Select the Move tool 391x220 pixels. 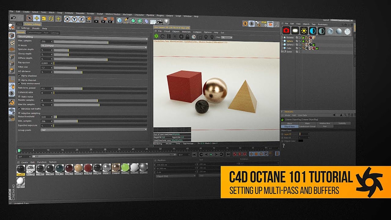click(37, 18)
